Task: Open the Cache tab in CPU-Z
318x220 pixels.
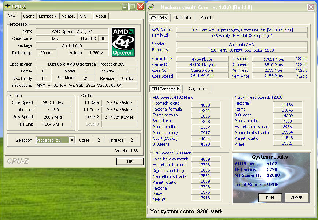Action: click(29, 16)
